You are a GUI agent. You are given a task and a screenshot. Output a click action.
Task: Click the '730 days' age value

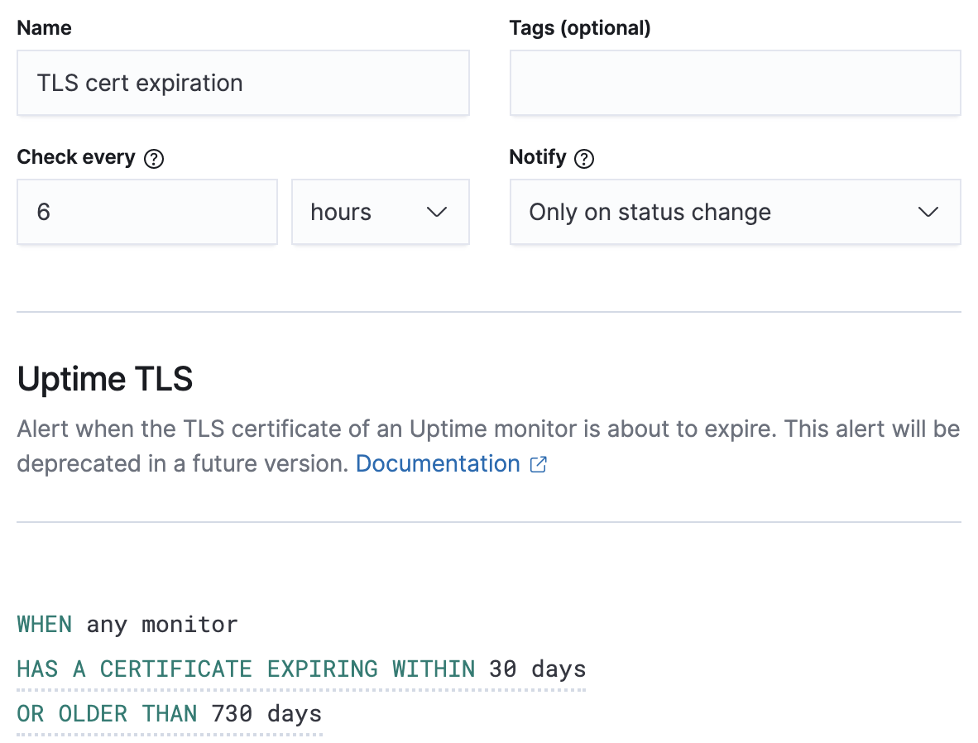tap(266, 713)
